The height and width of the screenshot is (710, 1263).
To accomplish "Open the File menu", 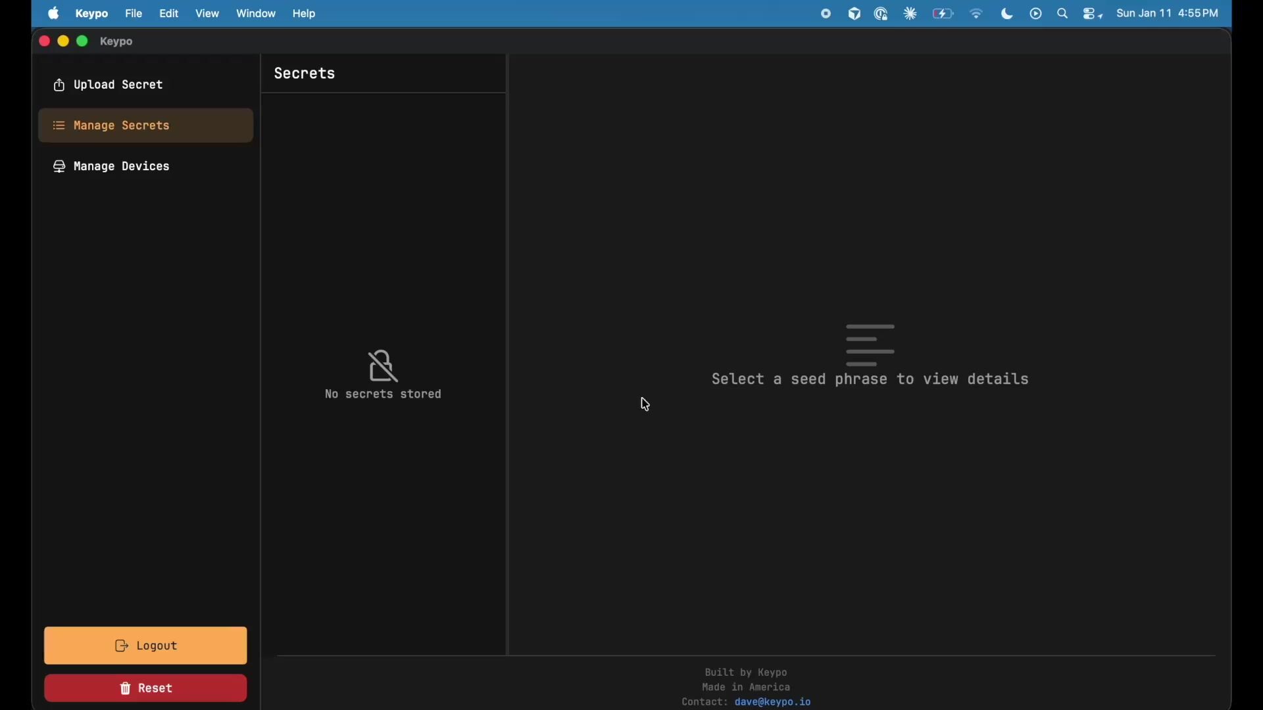I will [x=134, y=14].
